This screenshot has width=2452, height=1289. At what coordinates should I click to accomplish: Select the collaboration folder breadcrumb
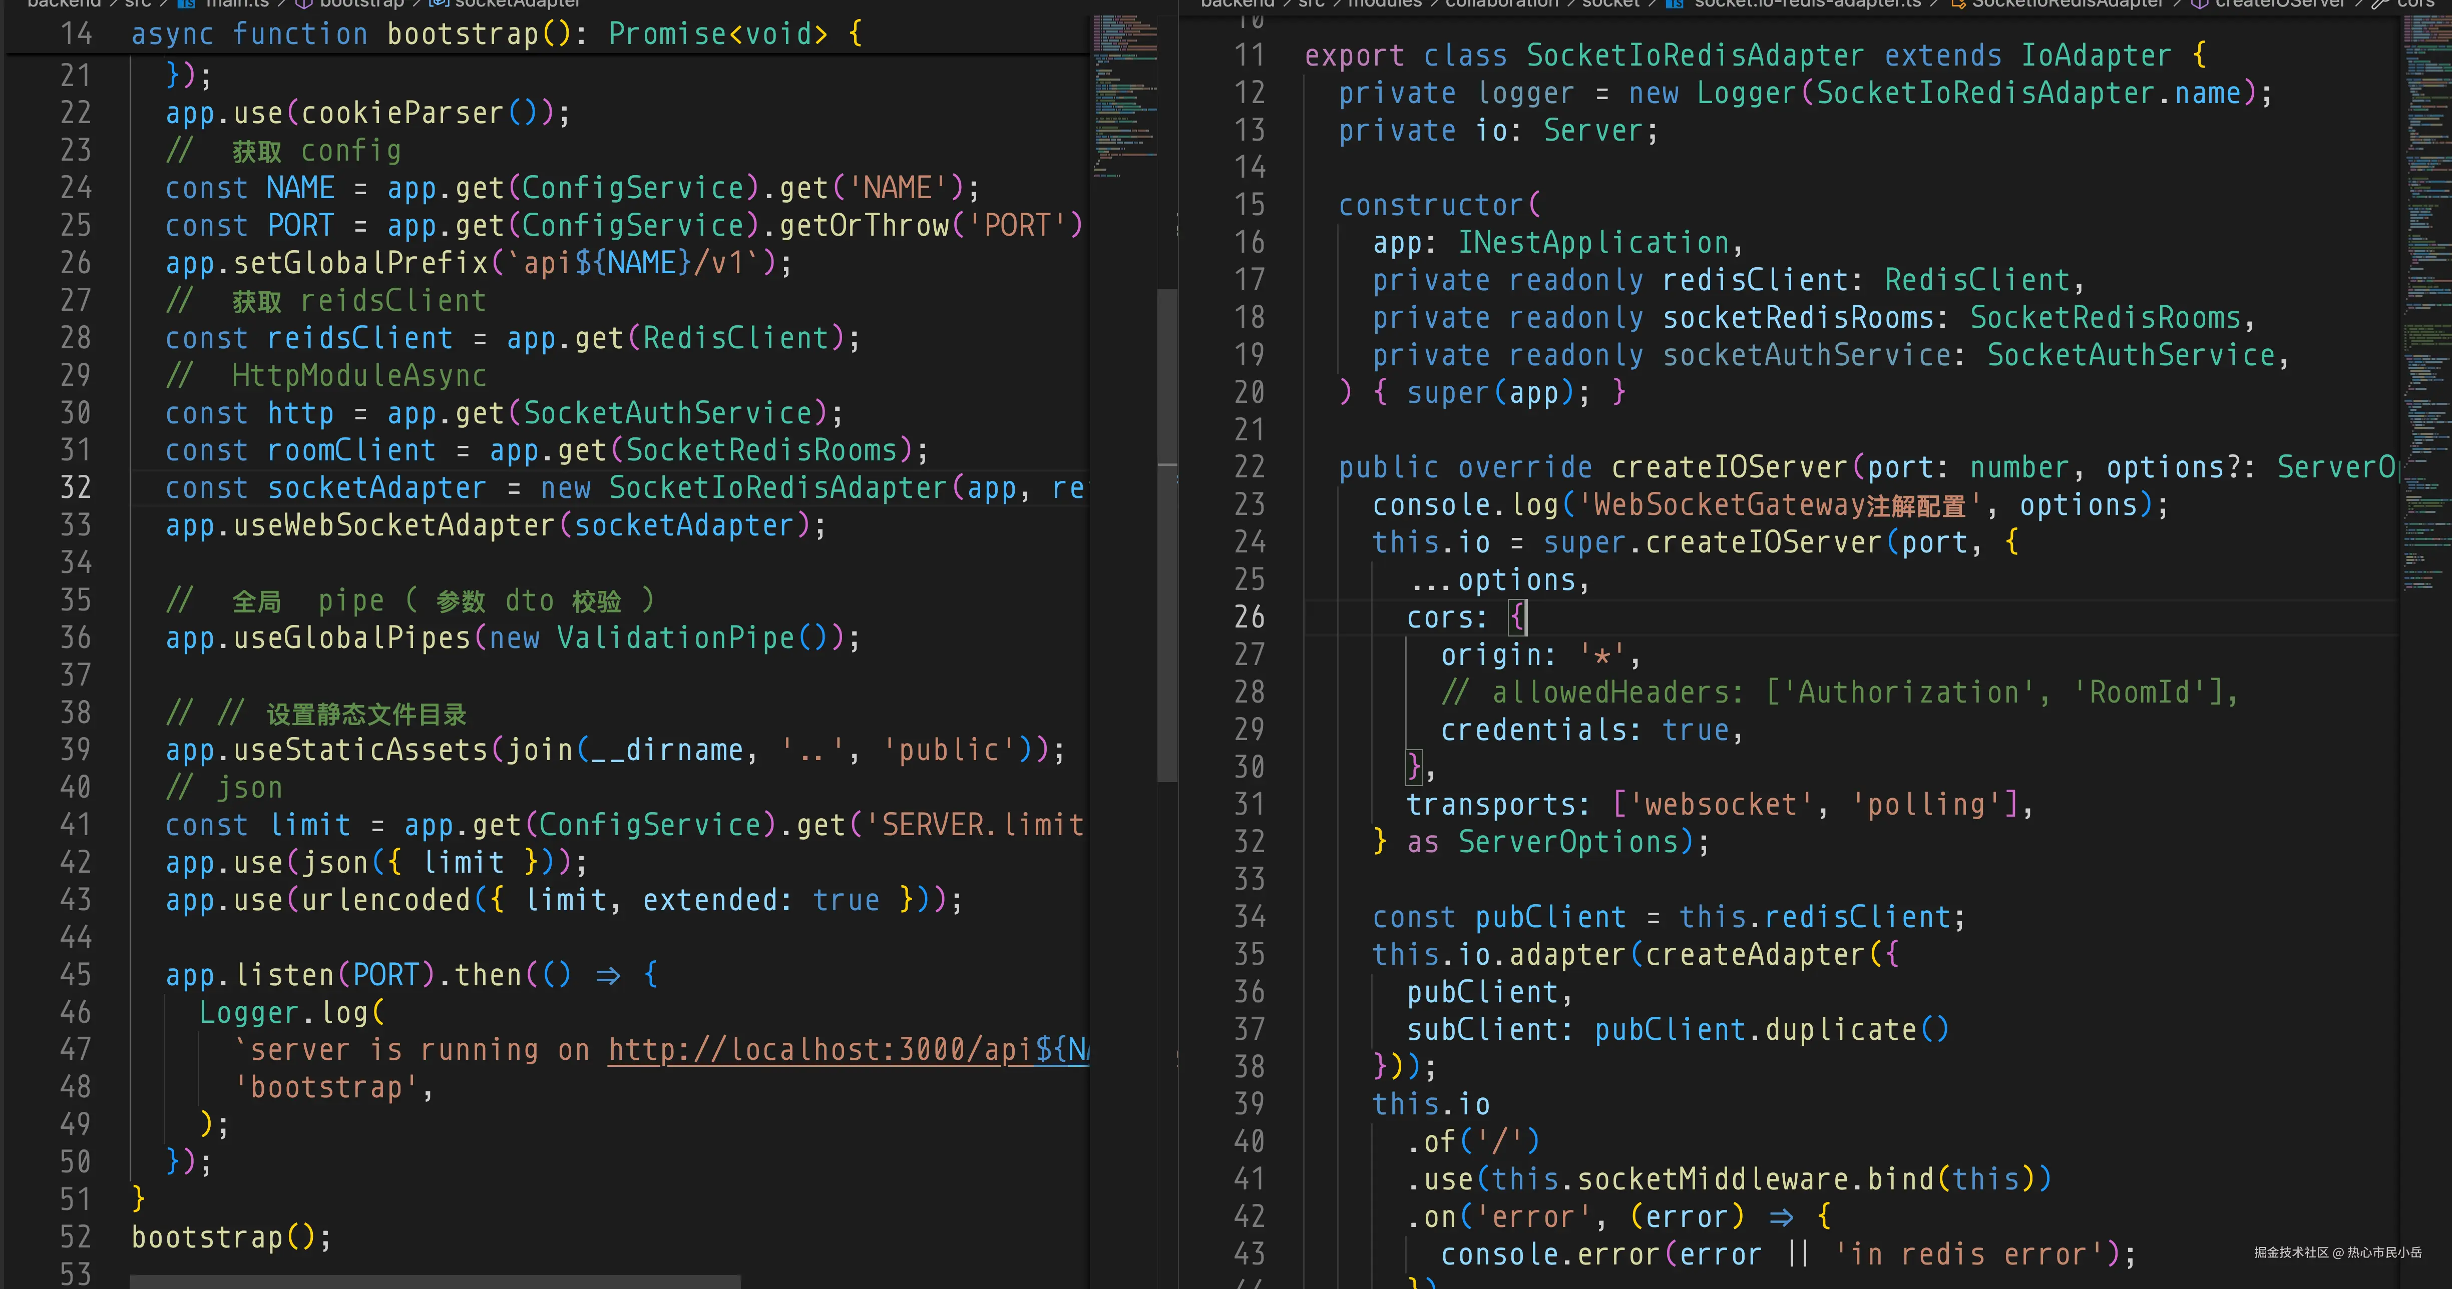click(x=1501, y=3)
